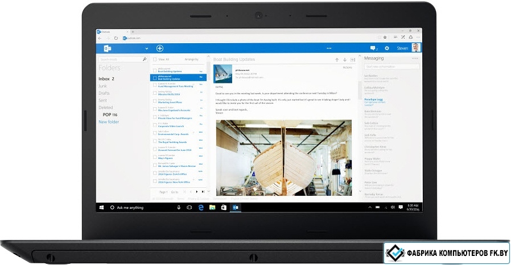Click Go to in the message list pager
The image size is (511, 265).
(175, 192)
